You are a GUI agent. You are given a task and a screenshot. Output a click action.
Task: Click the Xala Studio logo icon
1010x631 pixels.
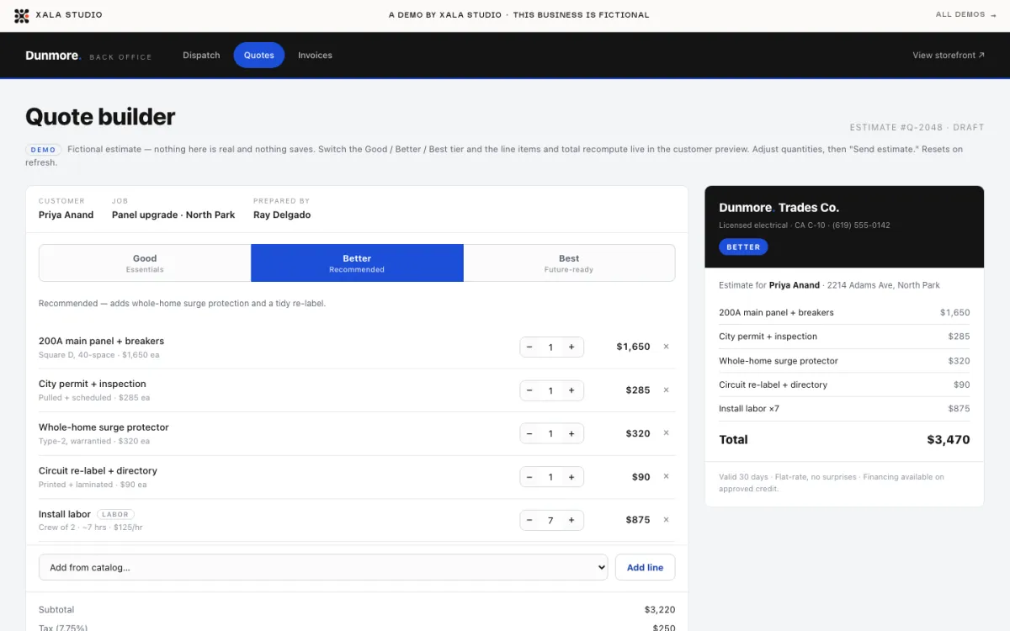click(21, 15)
